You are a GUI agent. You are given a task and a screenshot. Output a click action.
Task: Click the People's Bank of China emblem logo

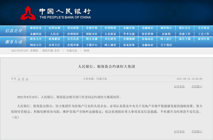pos(28,13)
